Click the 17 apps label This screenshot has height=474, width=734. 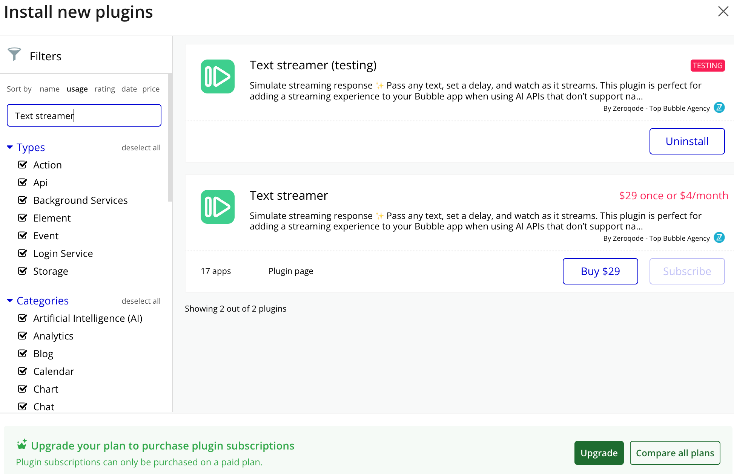pyautogui.click(x=216, y=271)
